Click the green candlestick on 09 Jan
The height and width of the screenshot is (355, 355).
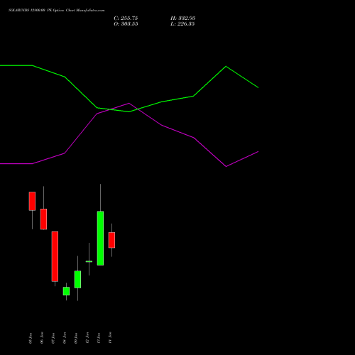(x=77, y=279)
